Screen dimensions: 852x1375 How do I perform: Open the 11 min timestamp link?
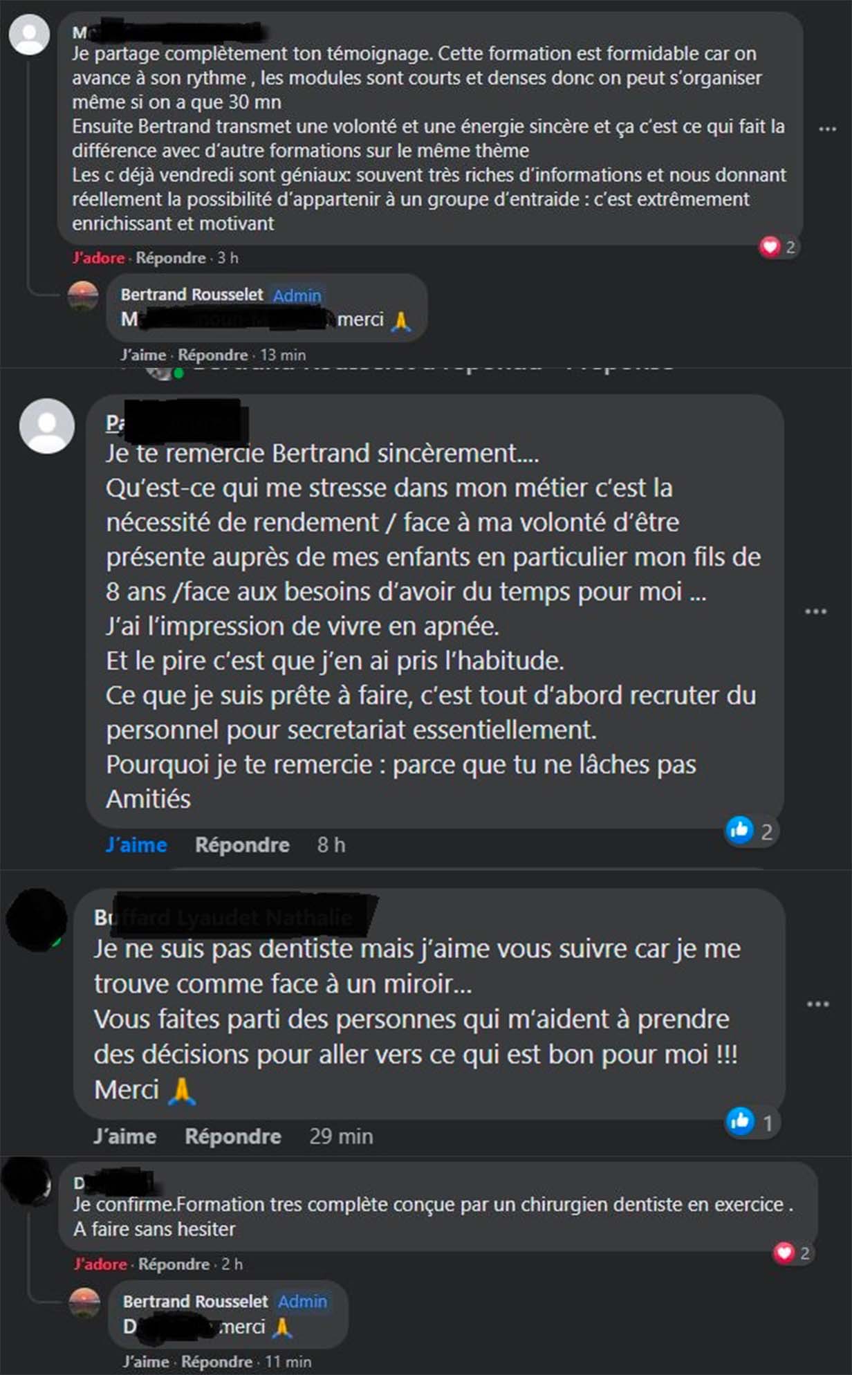(x=288, y=1362)
